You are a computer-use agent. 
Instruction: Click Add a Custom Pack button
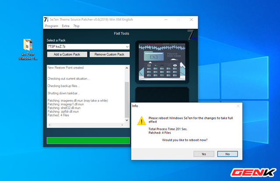tap(67, 55)
